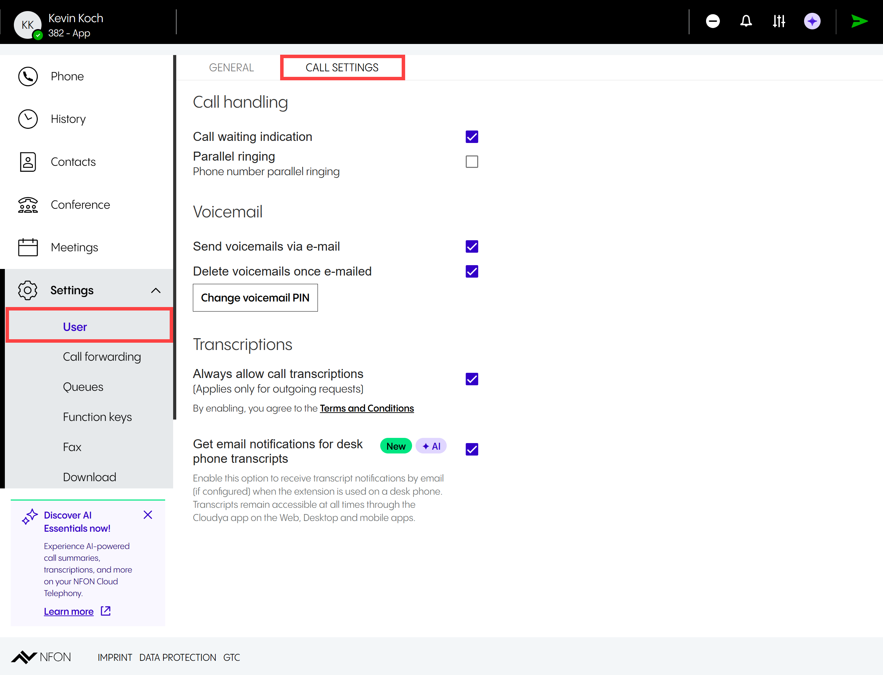Click Change voicemail PIN button
Screen dimensions: 883x675
[255, 298]
